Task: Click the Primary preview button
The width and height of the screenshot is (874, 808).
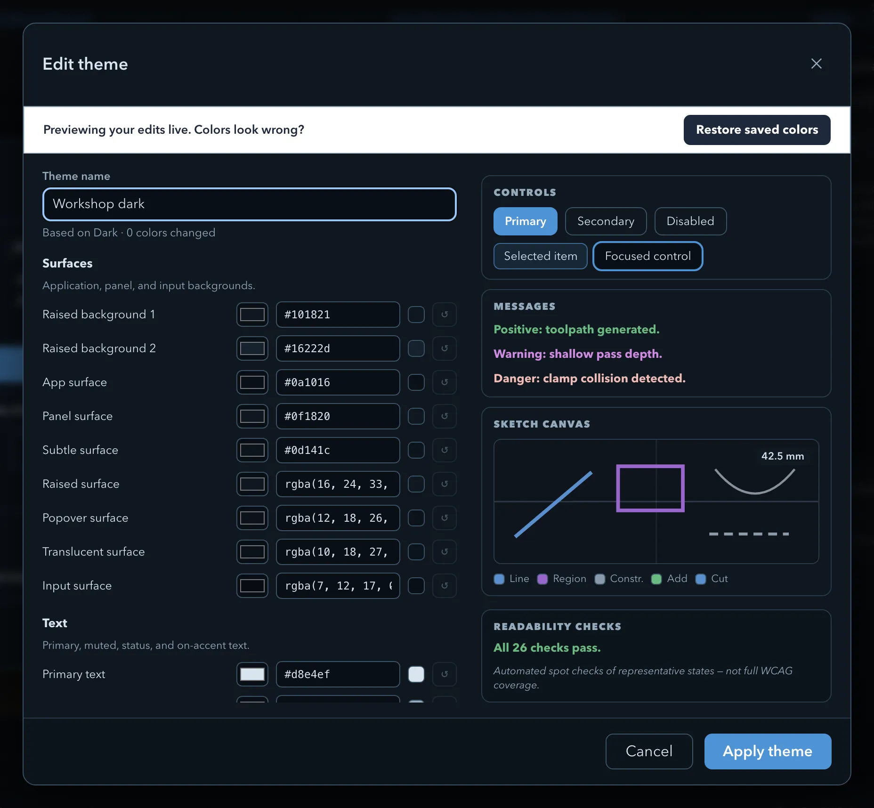Action: 526,221
